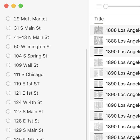Click the green fullscreen window button
The image size is (140, 140).
click(x=21, y=6)
